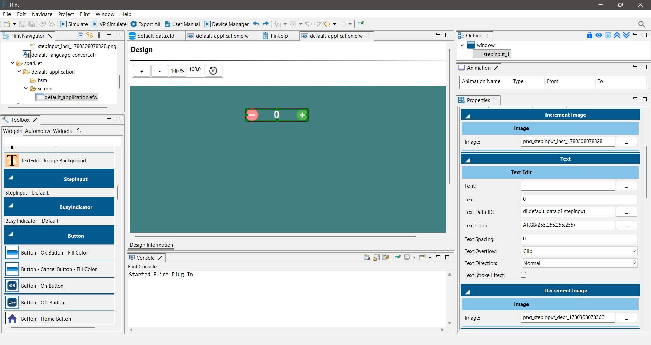Close the Animation panel tab
Image resolution: width=651 pixels, height=345 pixels.
pyautogui.click(x=496, y=68)
